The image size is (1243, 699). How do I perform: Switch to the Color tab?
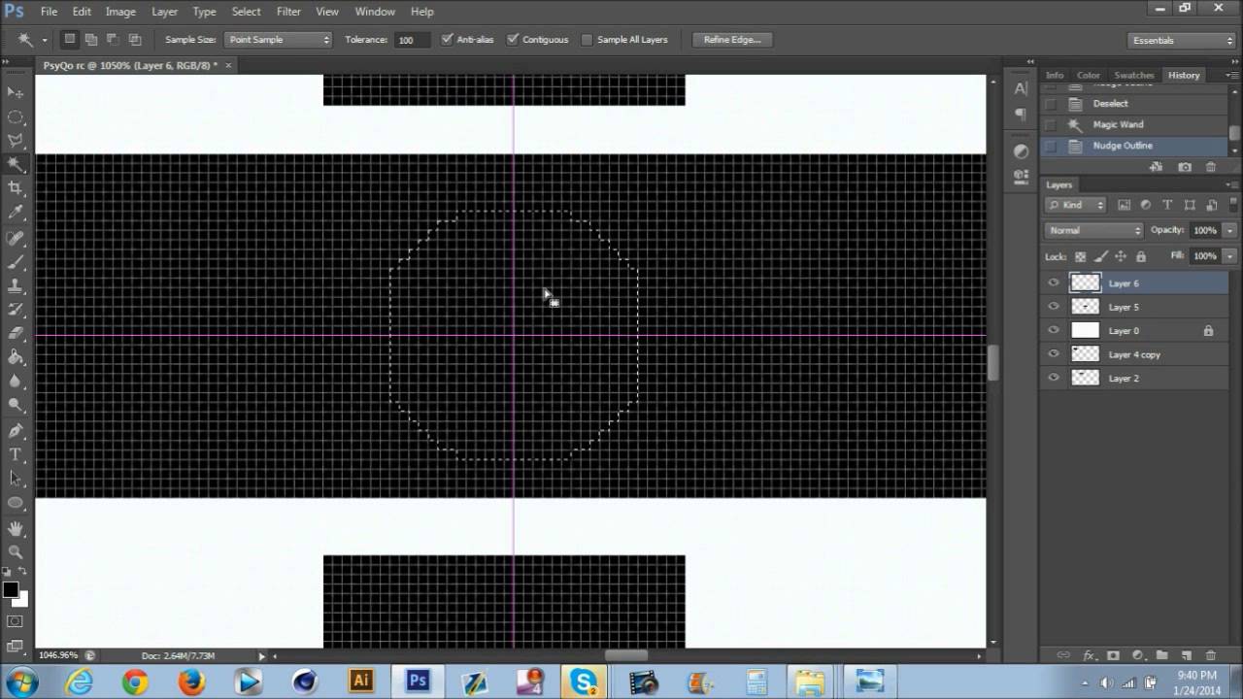[1089, 75]
